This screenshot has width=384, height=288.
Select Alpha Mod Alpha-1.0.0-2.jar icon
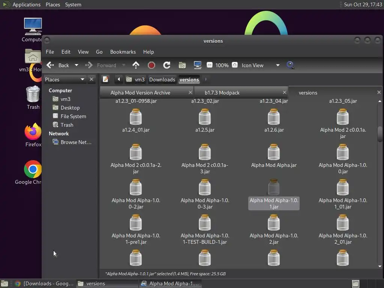click(x=136, y=187)
